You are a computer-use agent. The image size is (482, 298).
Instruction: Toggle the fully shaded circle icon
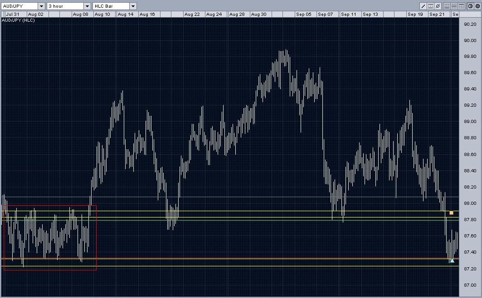pos(477,6)
